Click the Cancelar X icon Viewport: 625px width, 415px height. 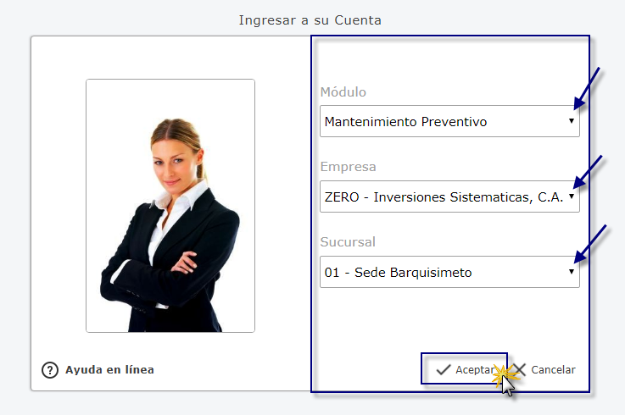pyautogui.click(x=520, y=369)
